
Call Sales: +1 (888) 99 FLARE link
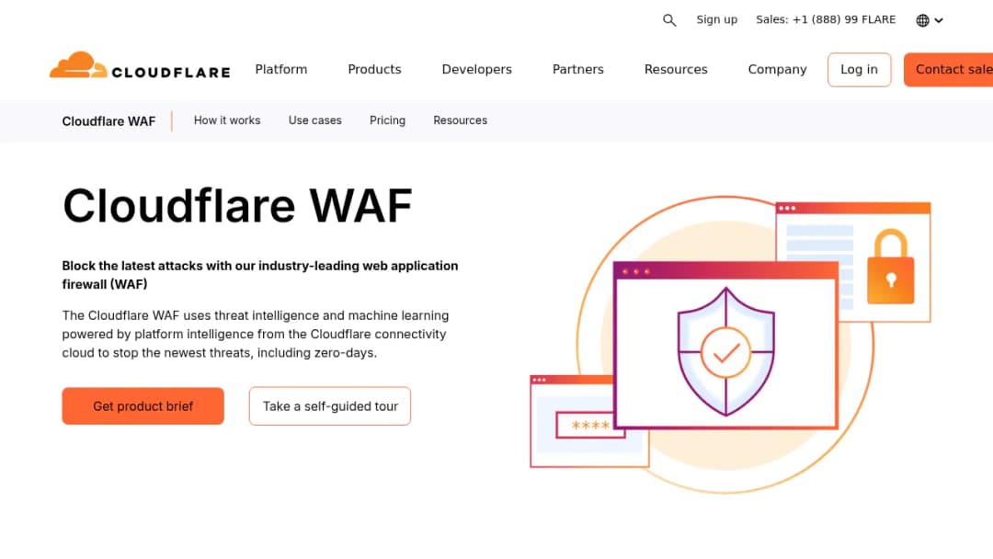click(x=826, y=19)
